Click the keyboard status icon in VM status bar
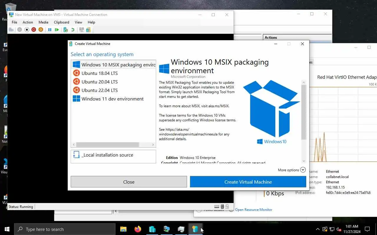The image size is (377, 235). pyautogui.click(x=217, y=207)
